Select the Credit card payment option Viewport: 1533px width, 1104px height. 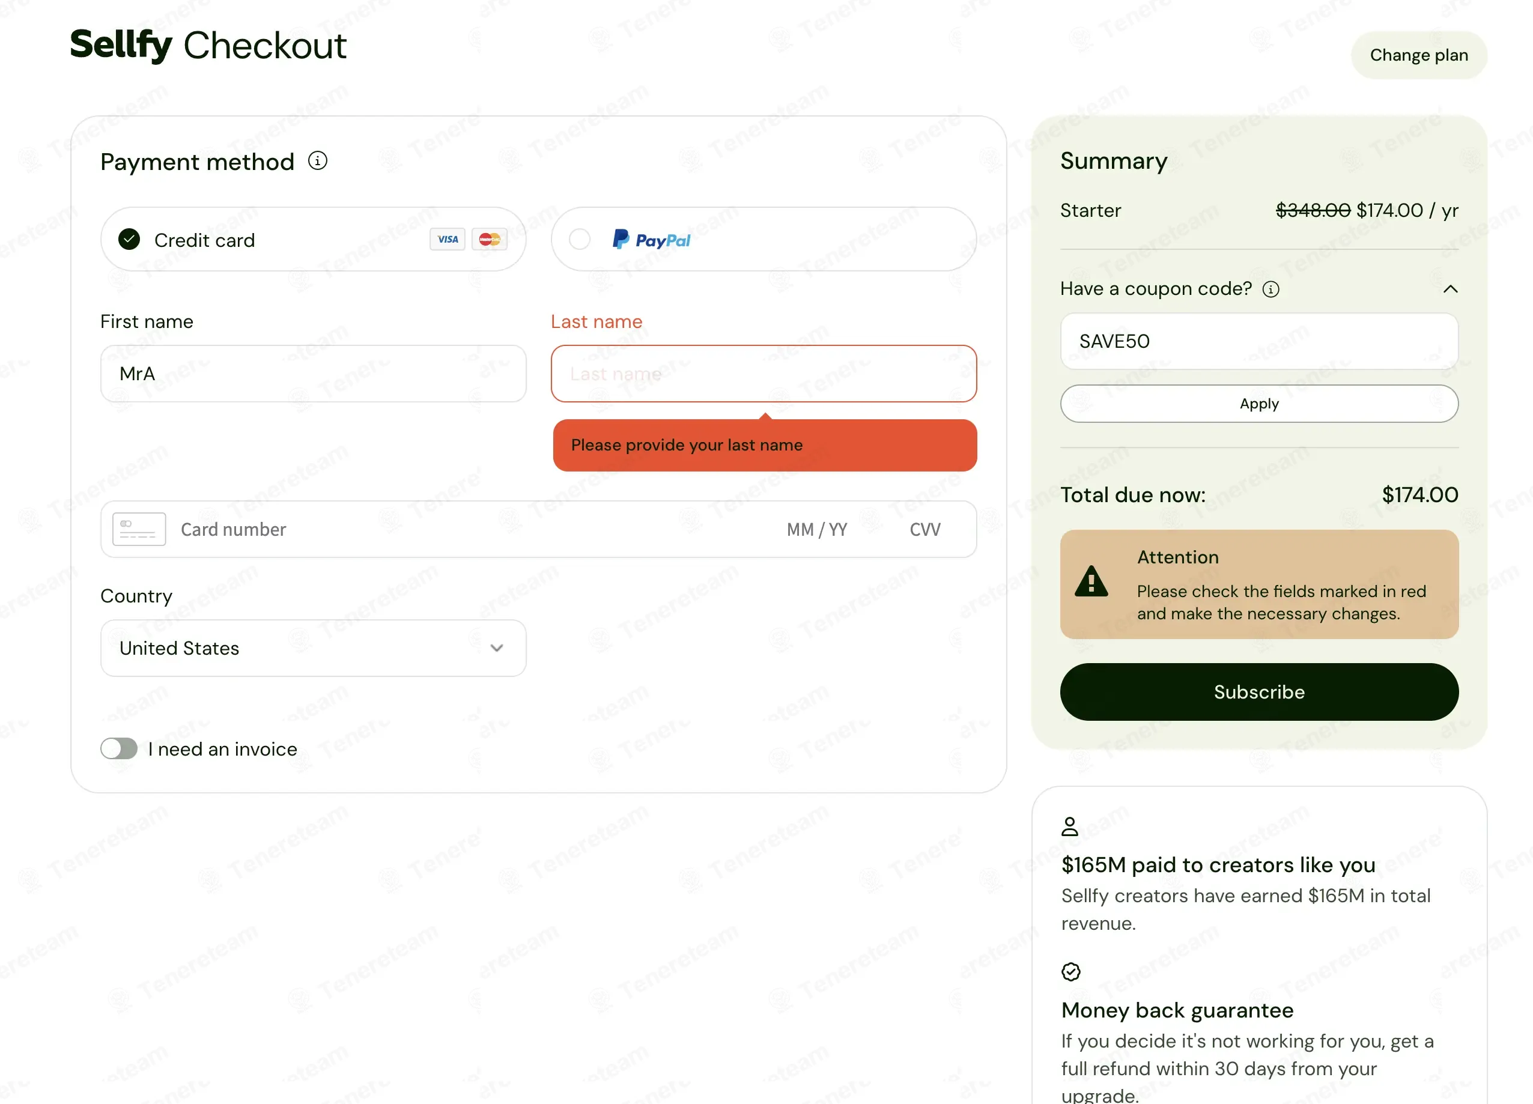314,239
